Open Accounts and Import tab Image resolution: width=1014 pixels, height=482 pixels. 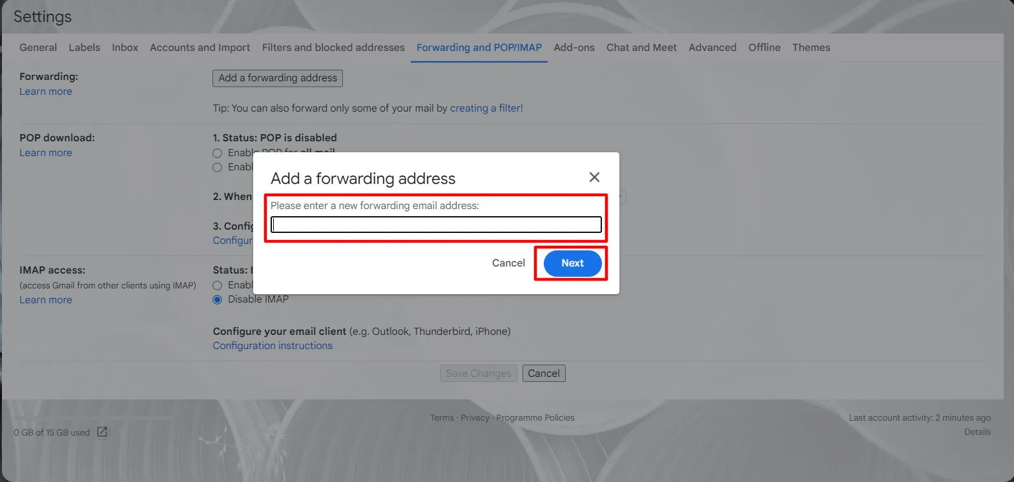(200, 48)
